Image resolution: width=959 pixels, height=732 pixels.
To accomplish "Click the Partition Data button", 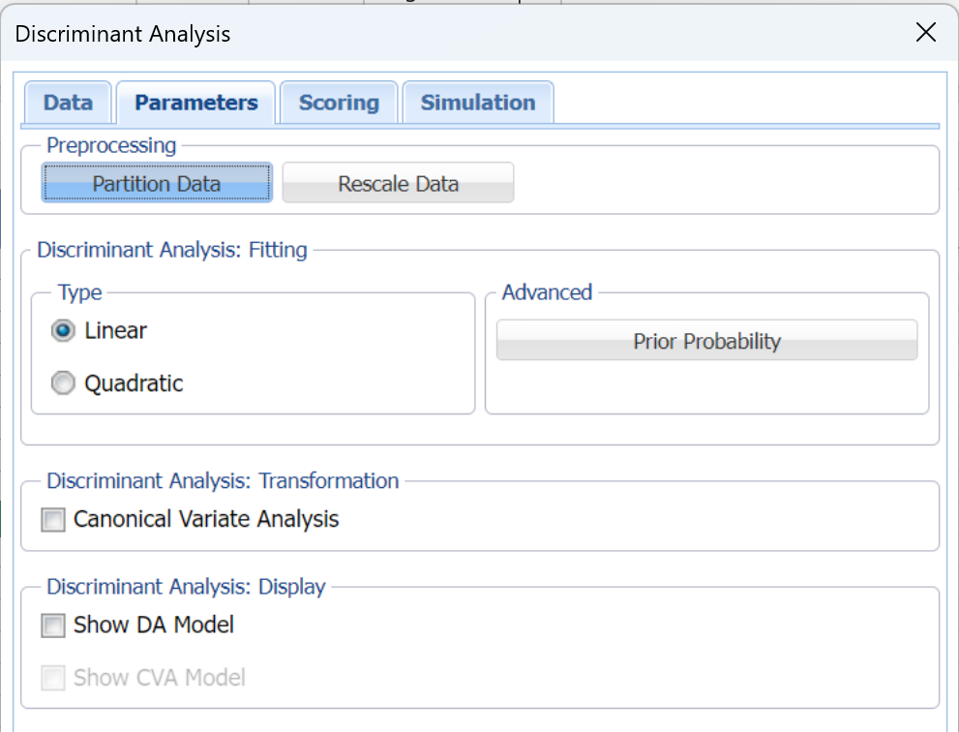I will tap(157, 183).
